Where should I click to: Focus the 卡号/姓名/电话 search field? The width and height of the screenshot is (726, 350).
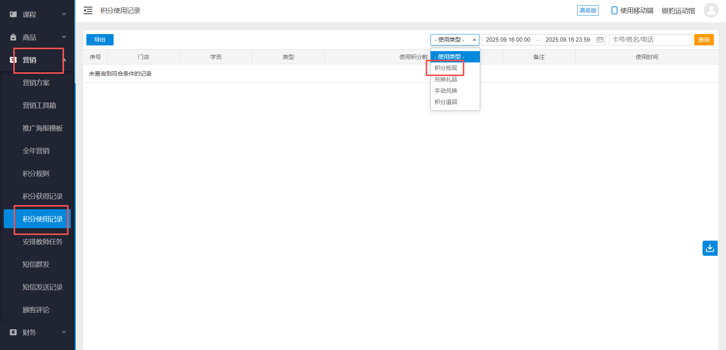point(650,40)
